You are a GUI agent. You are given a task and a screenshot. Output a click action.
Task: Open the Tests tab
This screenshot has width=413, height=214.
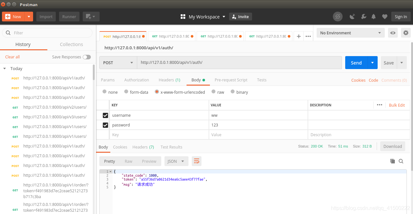(x=262, y=80)
